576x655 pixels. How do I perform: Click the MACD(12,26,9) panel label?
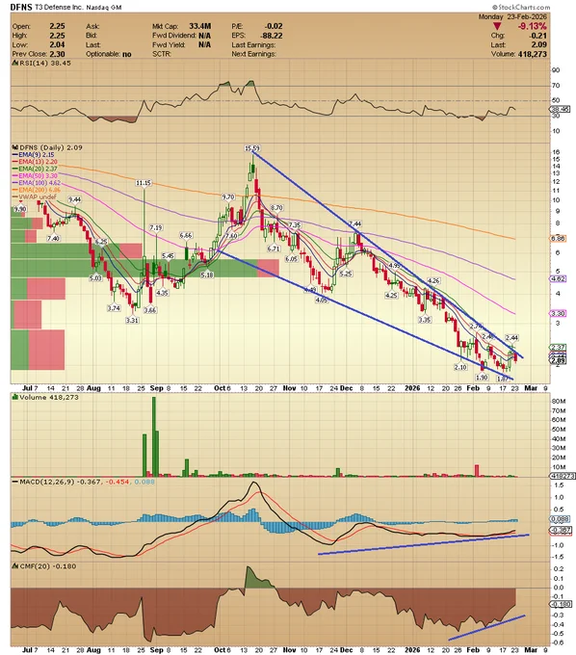tap(47, 482)
